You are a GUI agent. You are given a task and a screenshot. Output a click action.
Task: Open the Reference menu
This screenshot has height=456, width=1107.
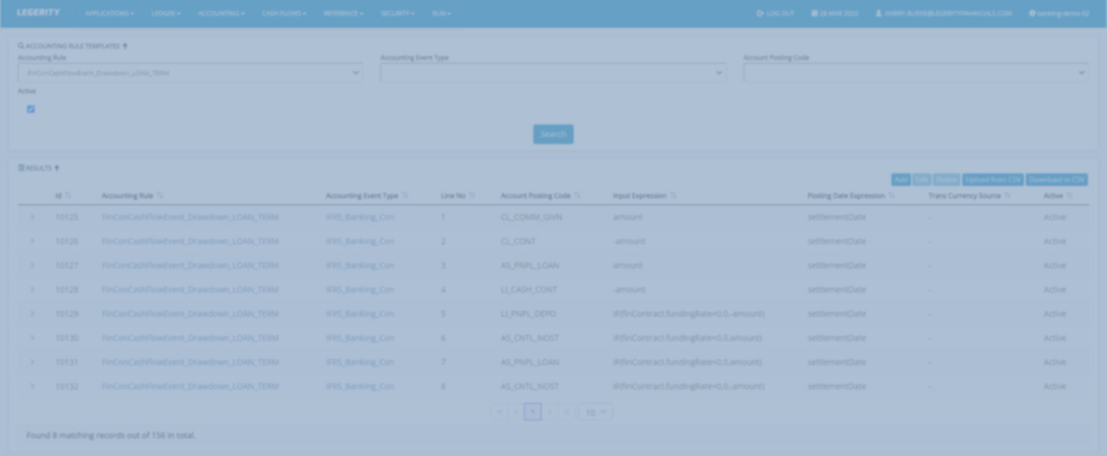pyautogui.click(x=344, y=13)
